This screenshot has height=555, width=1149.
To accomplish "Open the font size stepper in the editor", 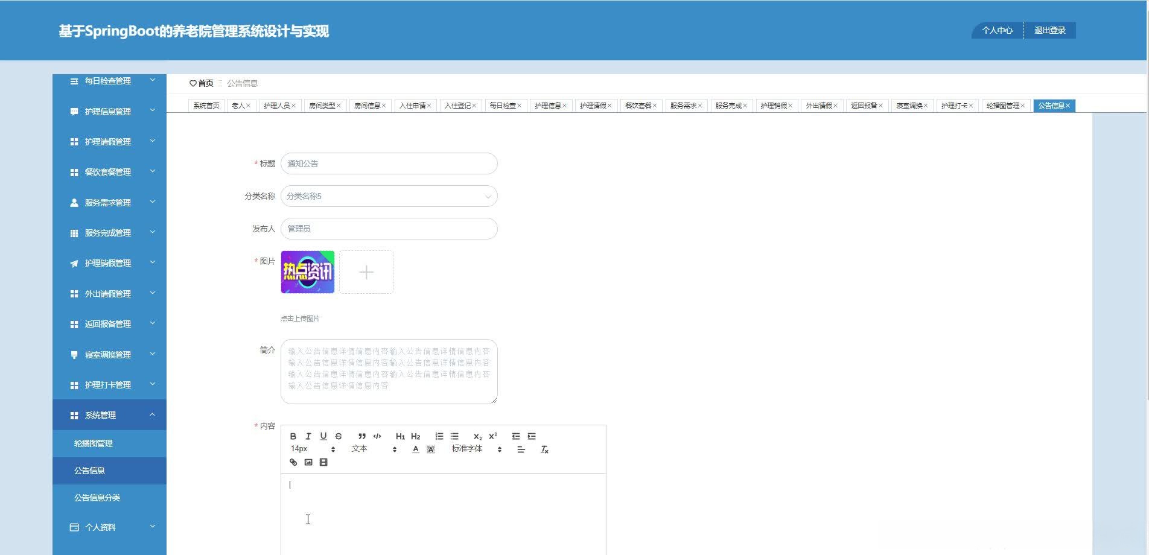I will (333, 449).
